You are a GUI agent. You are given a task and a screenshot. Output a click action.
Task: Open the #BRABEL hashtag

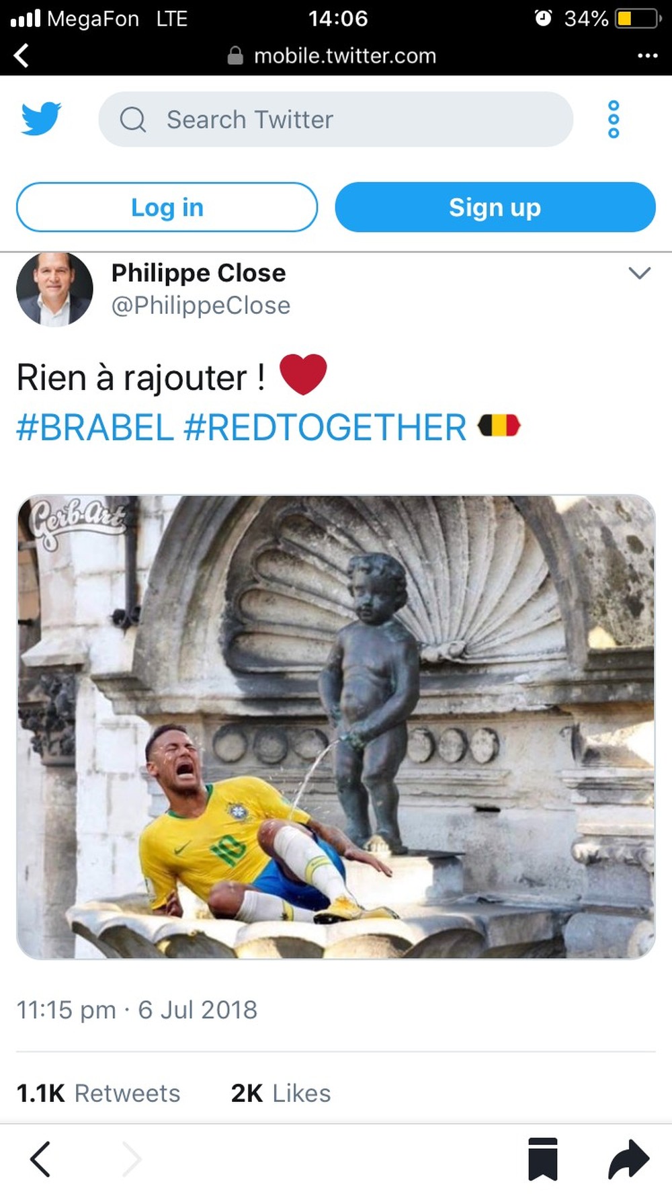(x=95, y=428)
